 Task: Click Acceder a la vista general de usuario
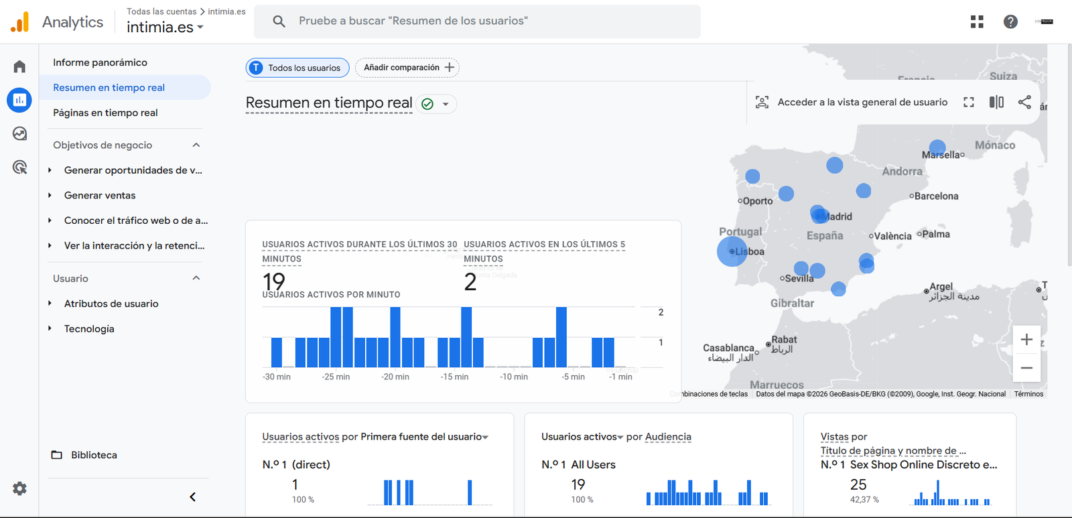tap(852, 102)
